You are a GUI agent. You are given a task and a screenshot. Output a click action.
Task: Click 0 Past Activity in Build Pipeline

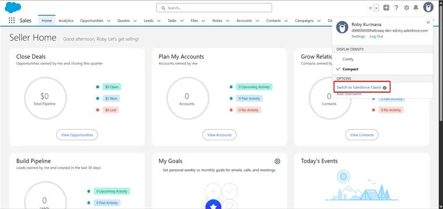pos(107,203)
